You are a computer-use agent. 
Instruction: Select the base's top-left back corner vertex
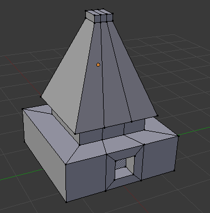(23, 109)
